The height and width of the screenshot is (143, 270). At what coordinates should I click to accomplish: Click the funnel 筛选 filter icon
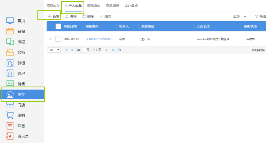256,16
